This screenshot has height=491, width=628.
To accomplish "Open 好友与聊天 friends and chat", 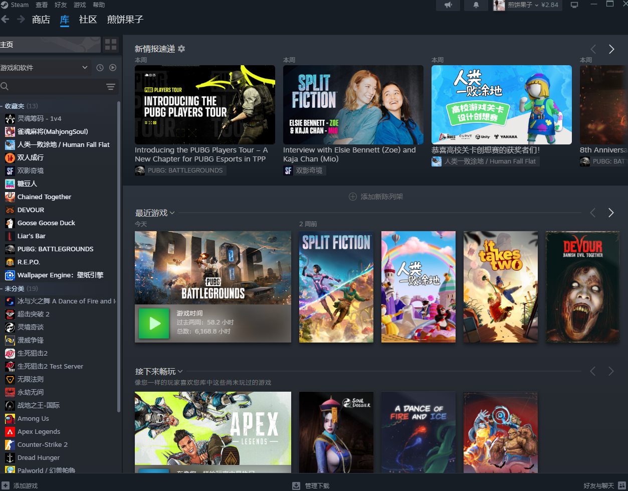I will pyautogui.click(x=598, y=485).
